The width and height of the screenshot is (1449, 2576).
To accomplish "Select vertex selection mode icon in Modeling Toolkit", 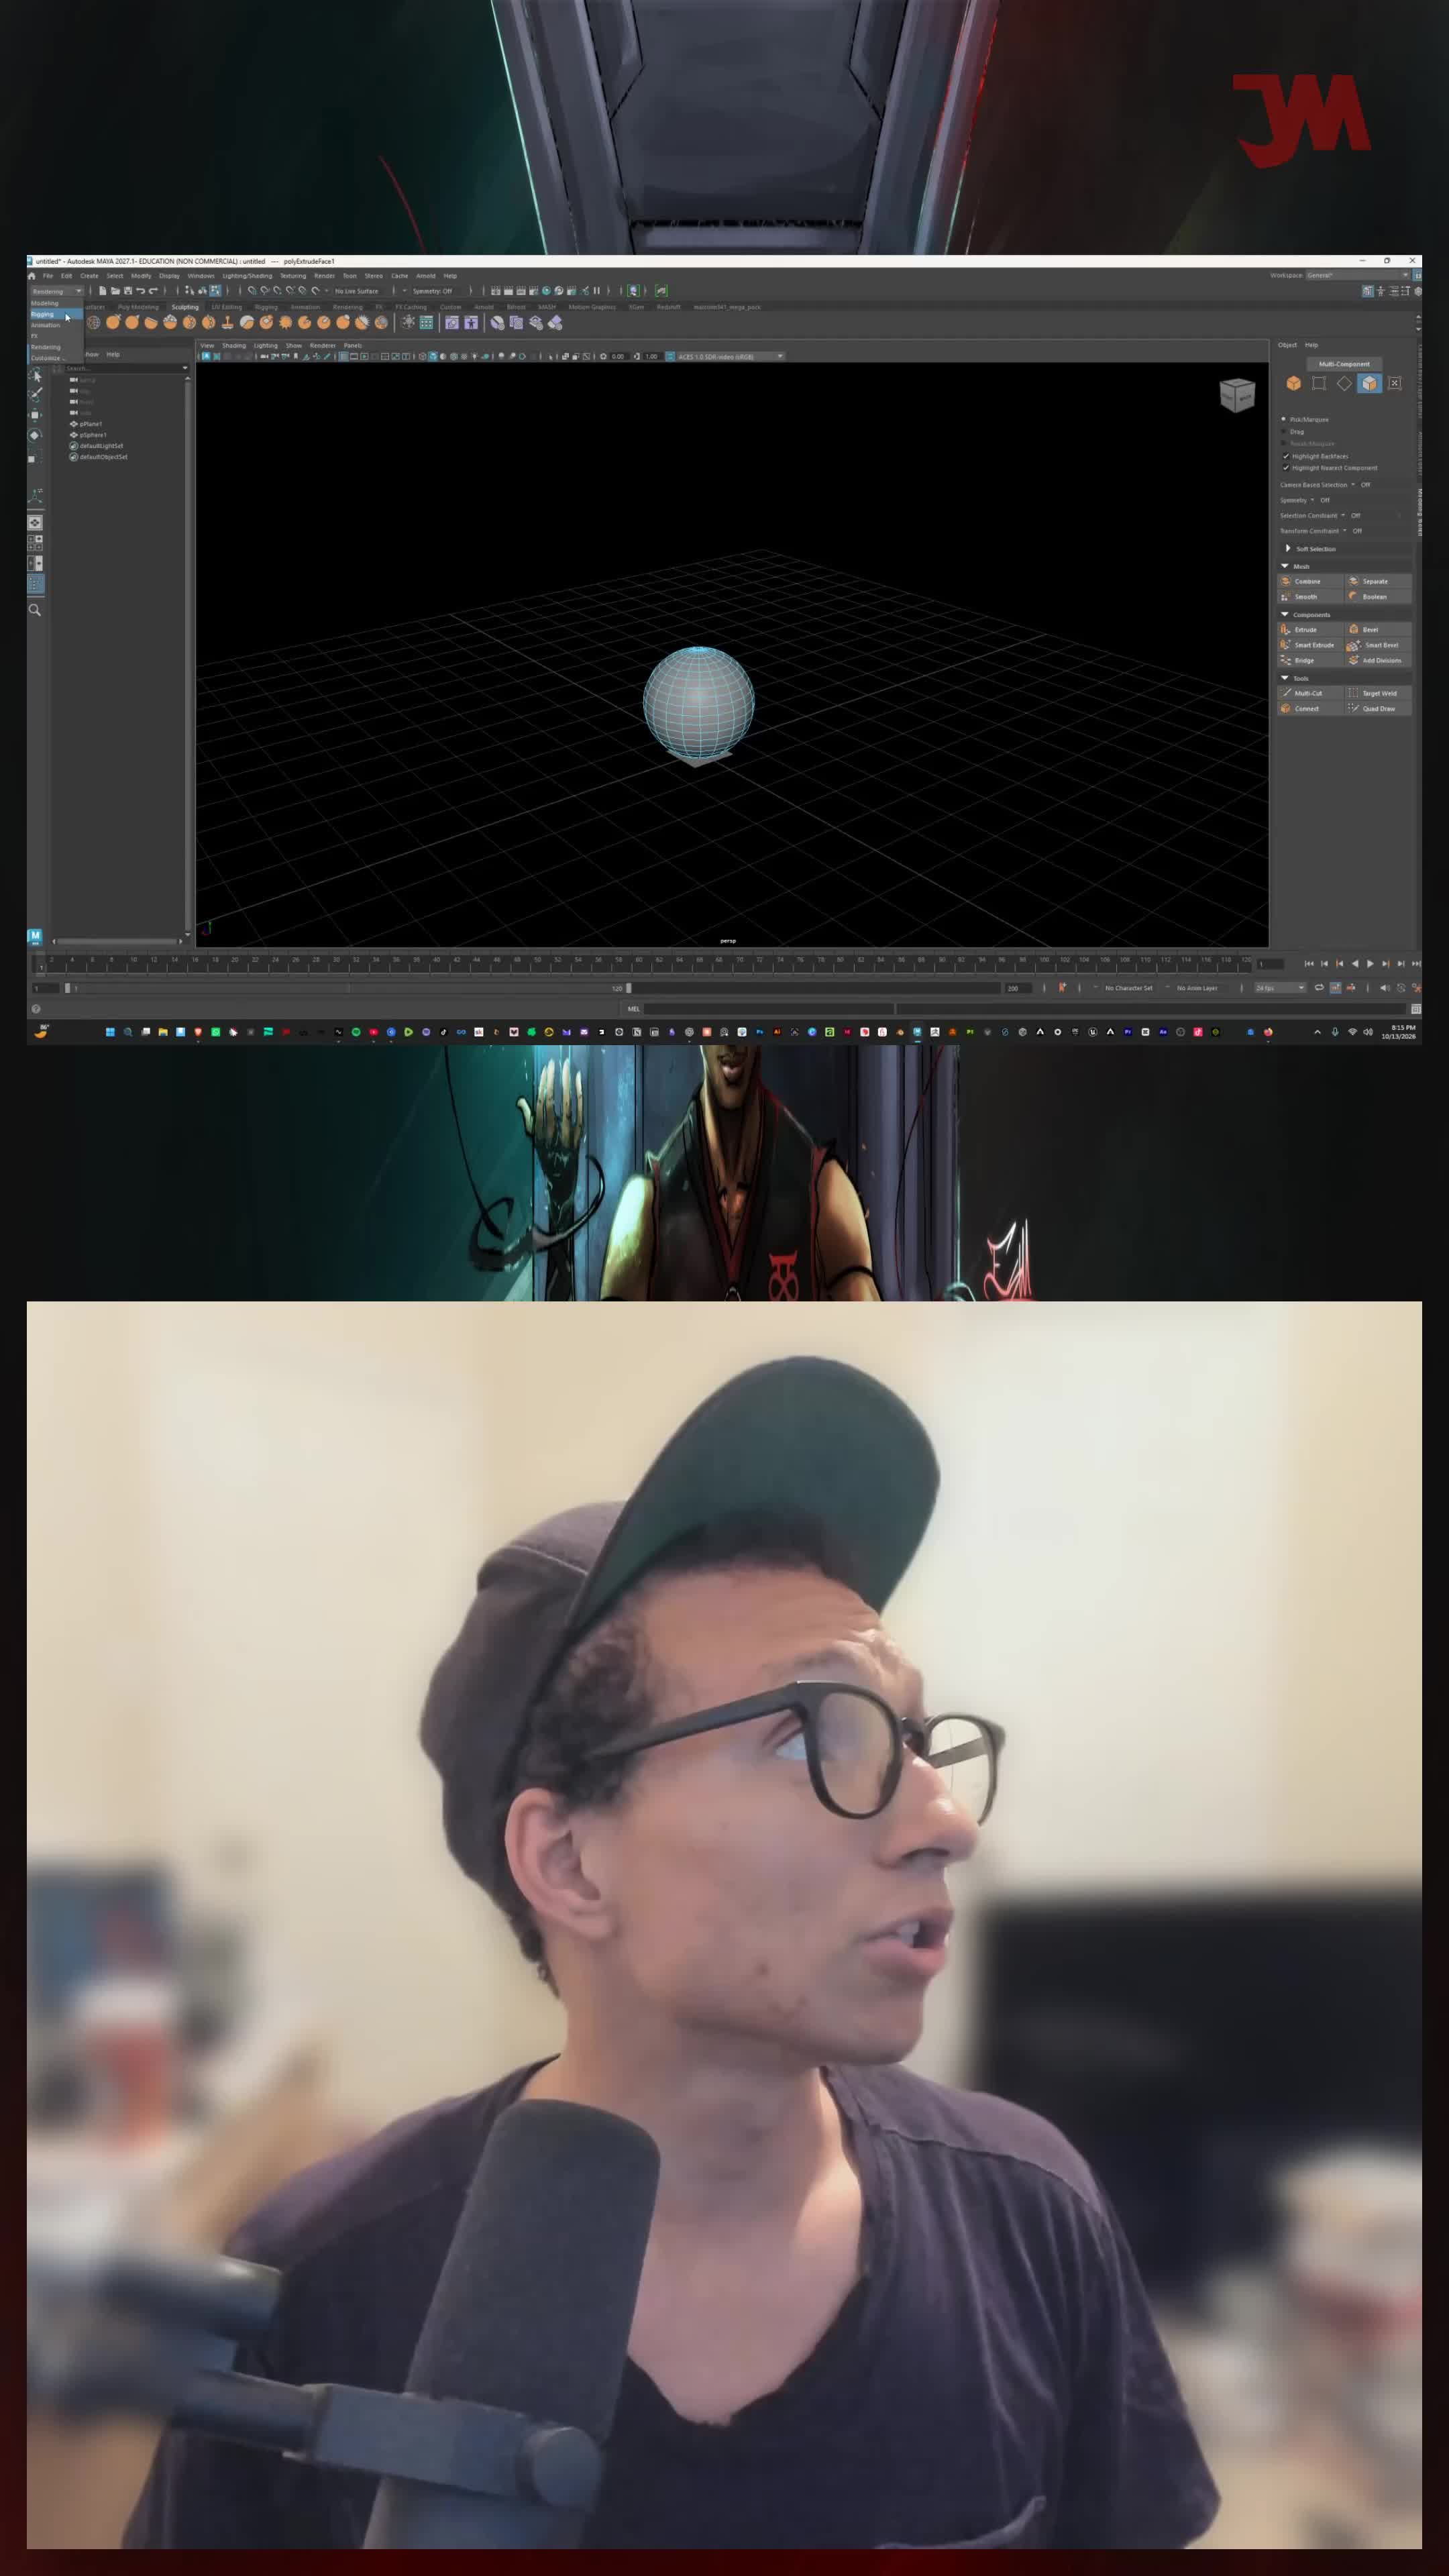I will (x=1319, y=383).
